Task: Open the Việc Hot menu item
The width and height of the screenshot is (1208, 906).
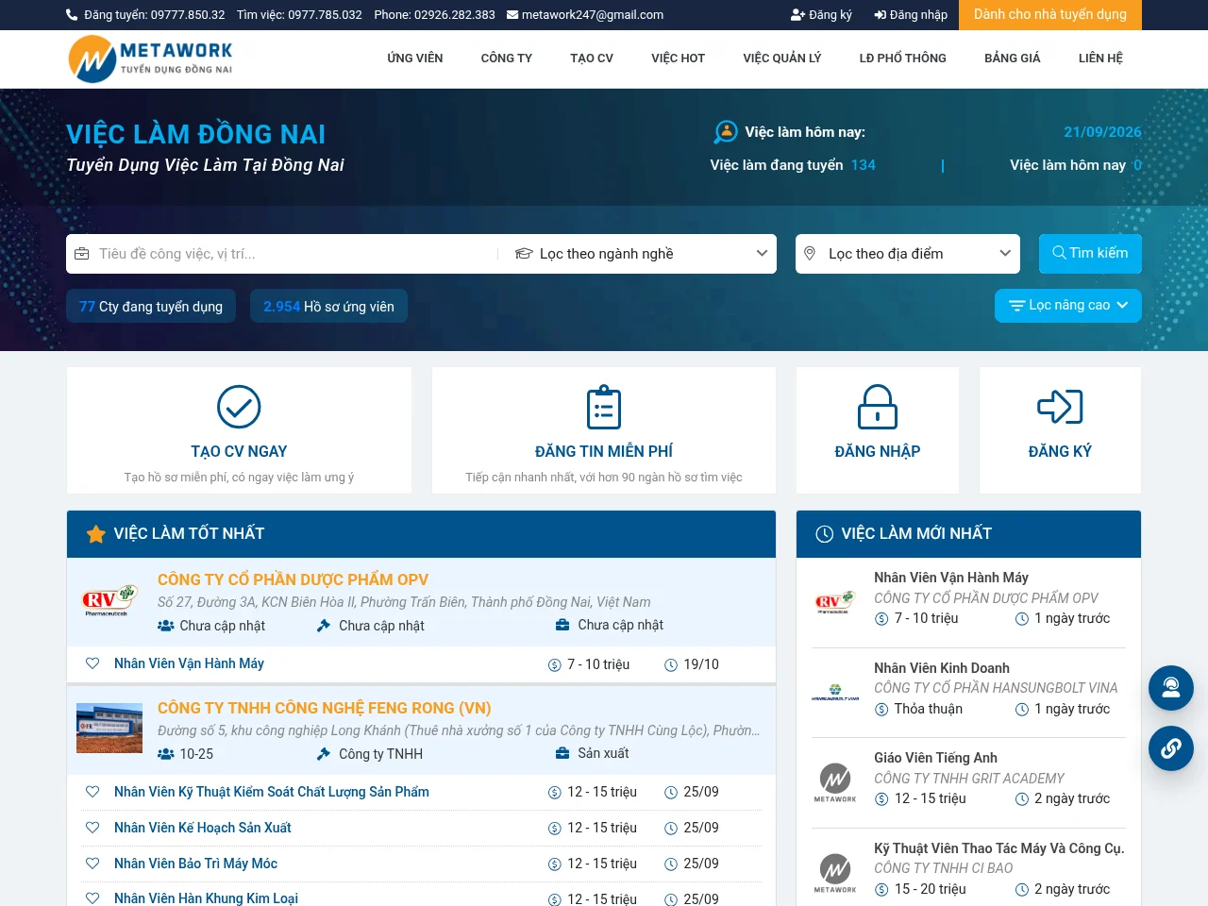Action: pyautogui.click(x=678, y=59)
